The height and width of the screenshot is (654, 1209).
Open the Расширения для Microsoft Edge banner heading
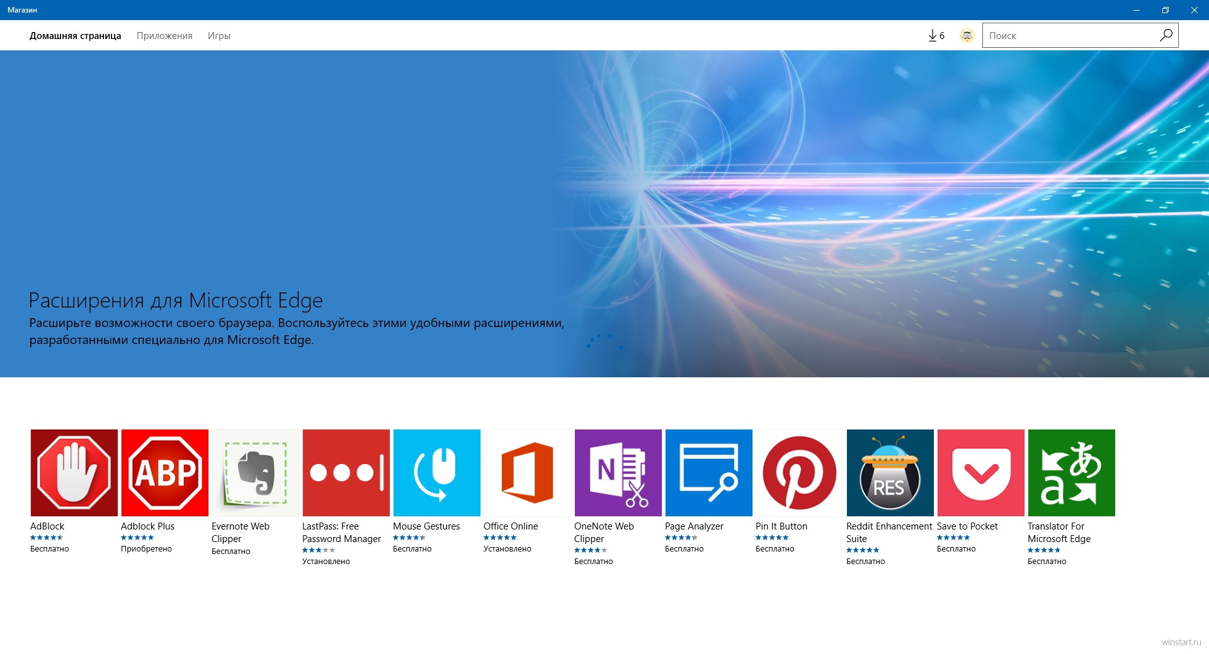(x=176, y=301)
